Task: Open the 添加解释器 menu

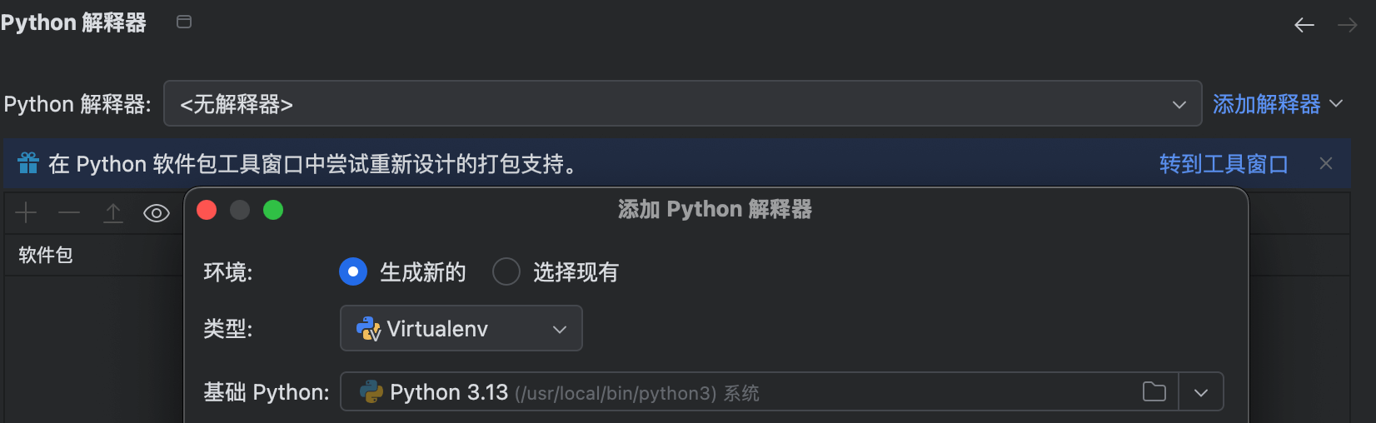Action: 1277,104
